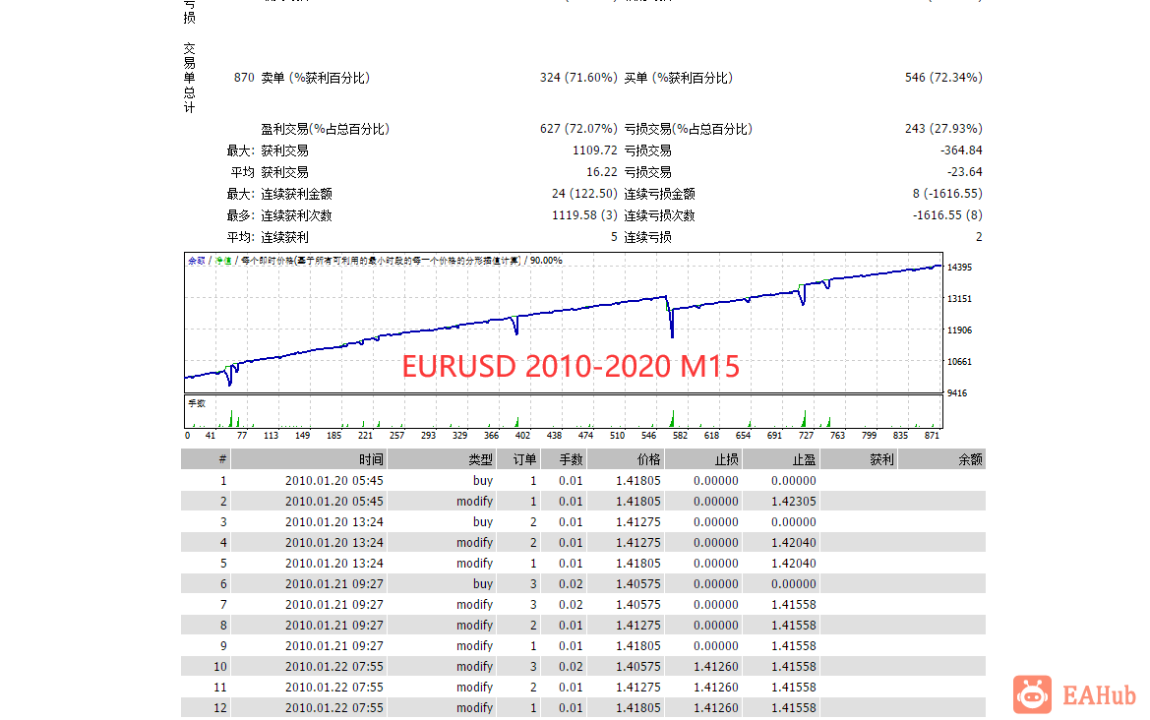Click the 类型 column header
The image size is (1150, 720).
443,459
